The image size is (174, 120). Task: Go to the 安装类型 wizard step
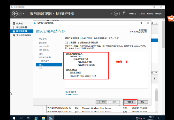pyautogui.click(x=43, y=43)
